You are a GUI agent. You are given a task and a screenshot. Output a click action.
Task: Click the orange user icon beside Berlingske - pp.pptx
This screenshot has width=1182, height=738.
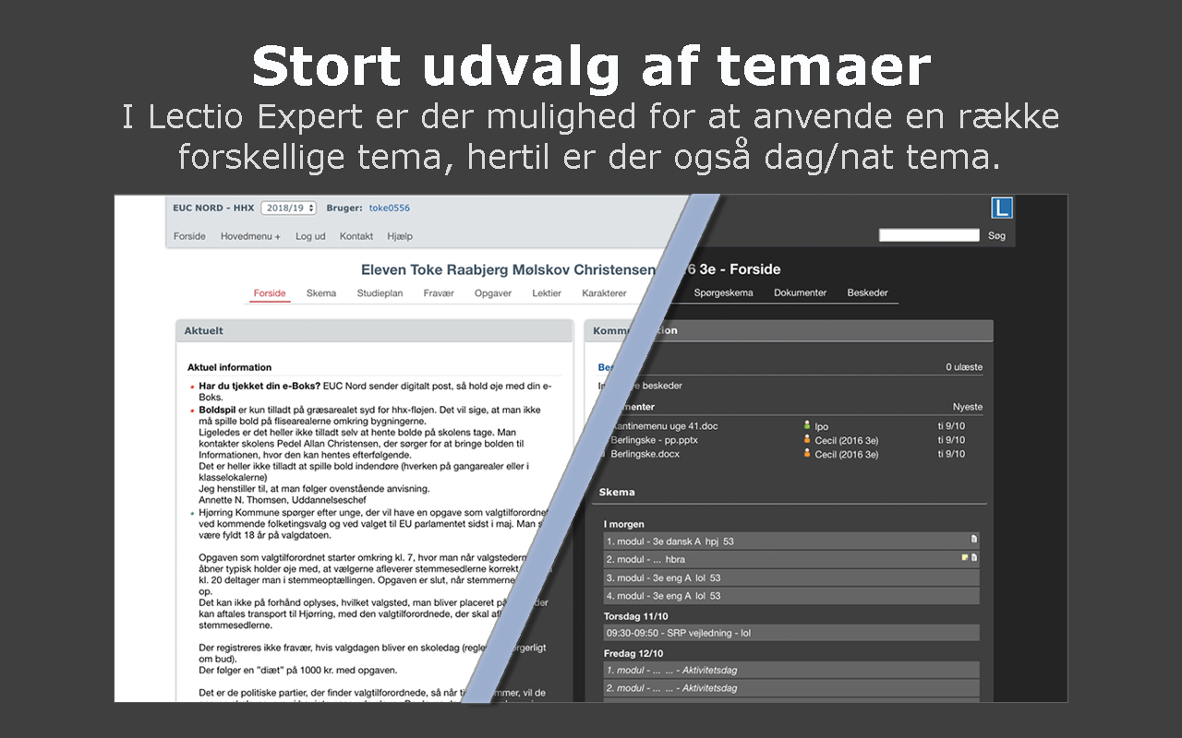click(x=806, y=440)
